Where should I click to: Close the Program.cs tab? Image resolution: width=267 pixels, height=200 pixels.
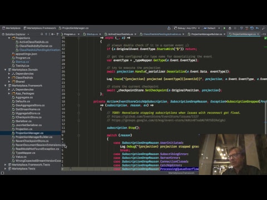[78, 34]
